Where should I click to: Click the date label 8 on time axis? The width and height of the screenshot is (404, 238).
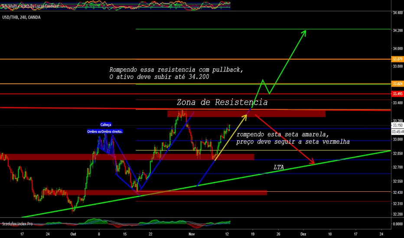pyautogui.click(x=99, y=234)
